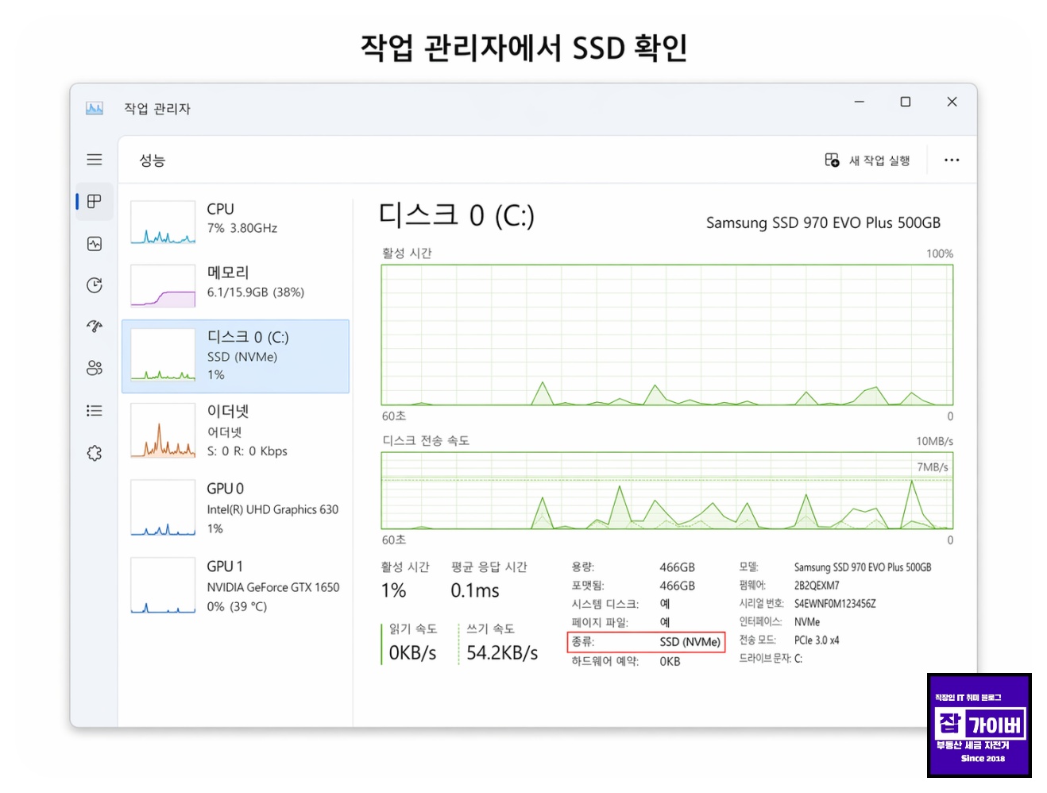Viewport: 1047px width, 793px height.
Task: Open the Details list sidebar icon
Action: point(95,411)
